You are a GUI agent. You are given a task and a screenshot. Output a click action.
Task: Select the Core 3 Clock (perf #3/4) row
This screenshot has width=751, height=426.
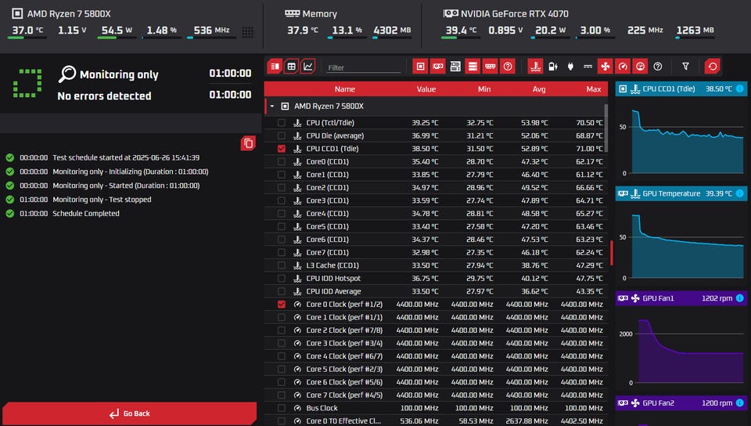coord(436,343)
